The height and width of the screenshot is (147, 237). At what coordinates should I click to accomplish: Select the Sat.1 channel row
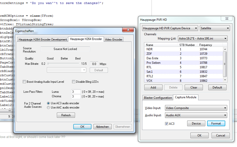tap(184, 71)
